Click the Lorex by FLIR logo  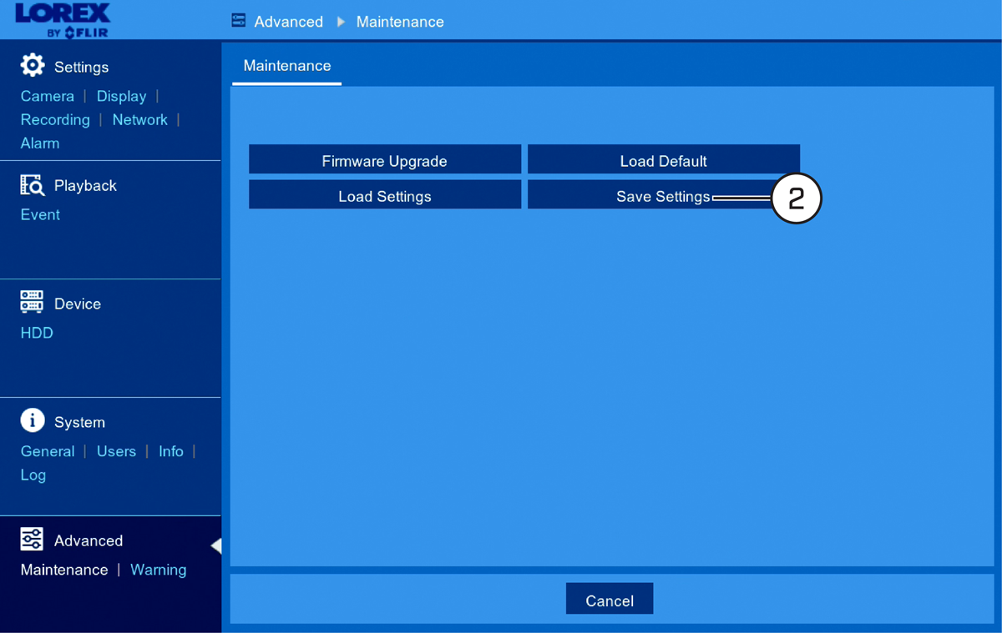tap(63, 20)
